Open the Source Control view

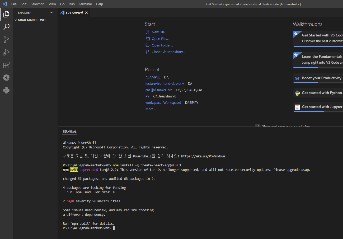point(6,40)
